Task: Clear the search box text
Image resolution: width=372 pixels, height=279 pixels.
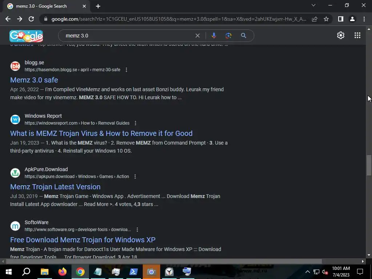Action: pyautogui.click(x=197, y=36)
